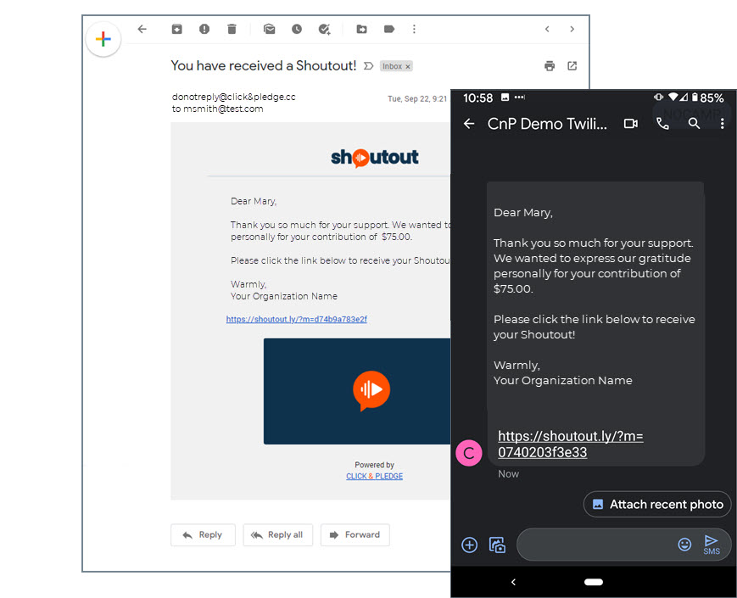The width and height of the screenshot is (737, 598).
Task: Add the email to tasks
Action: [324, 29]
